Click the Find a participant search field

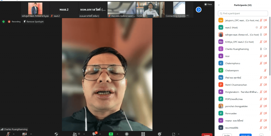(242, 13)
